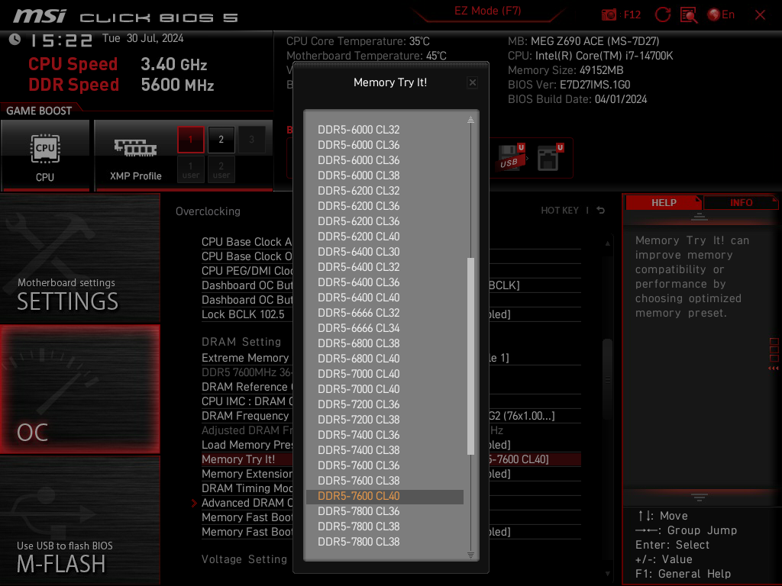Select XMP user profile 1

(x=190, y=169)
